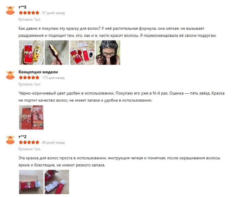Click the '40 дней назад' timestamp
This screenshot has height=197, width=233.
point(53,142)
